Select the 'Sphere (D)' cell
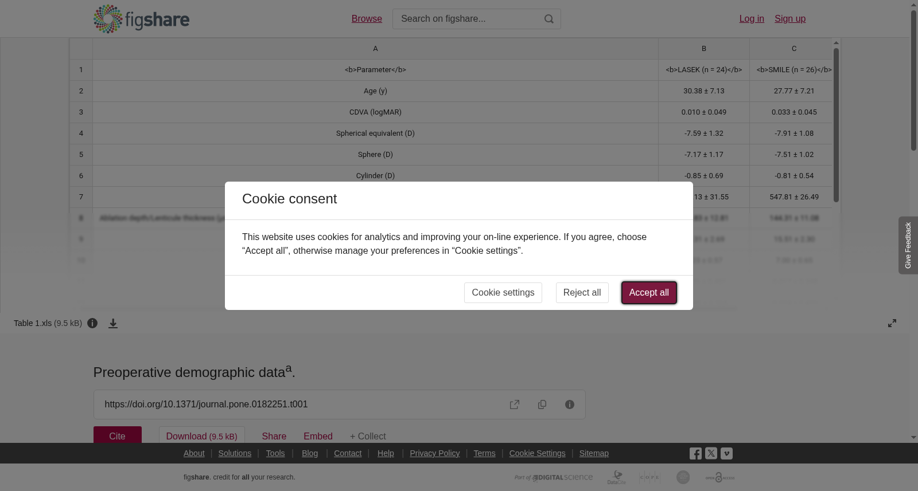Image resolution: width=918 pixels, height=491 pixels. click(x=375, y=155)
